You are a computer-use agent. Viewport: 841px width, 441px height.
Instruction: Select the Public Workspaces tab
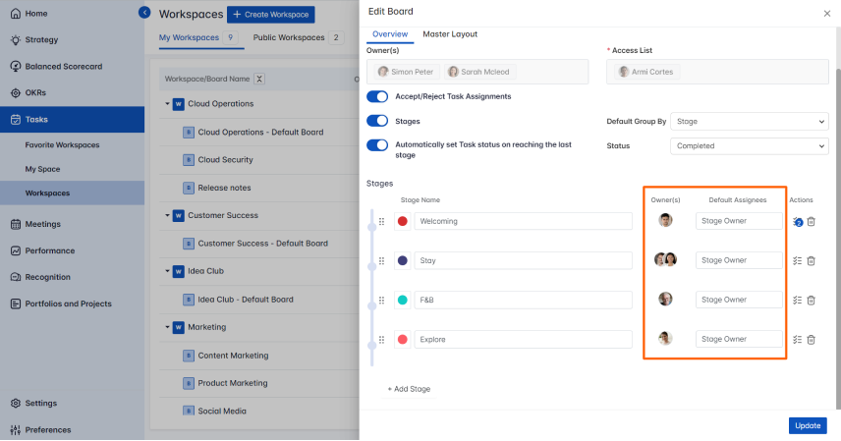pos(299,37)
